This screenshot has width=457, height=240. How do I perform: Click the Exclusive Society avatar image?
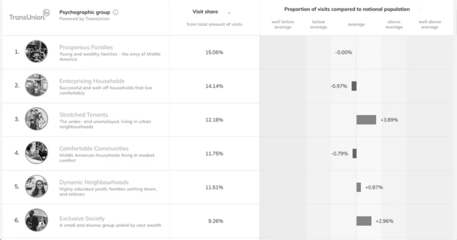point(36,220)
